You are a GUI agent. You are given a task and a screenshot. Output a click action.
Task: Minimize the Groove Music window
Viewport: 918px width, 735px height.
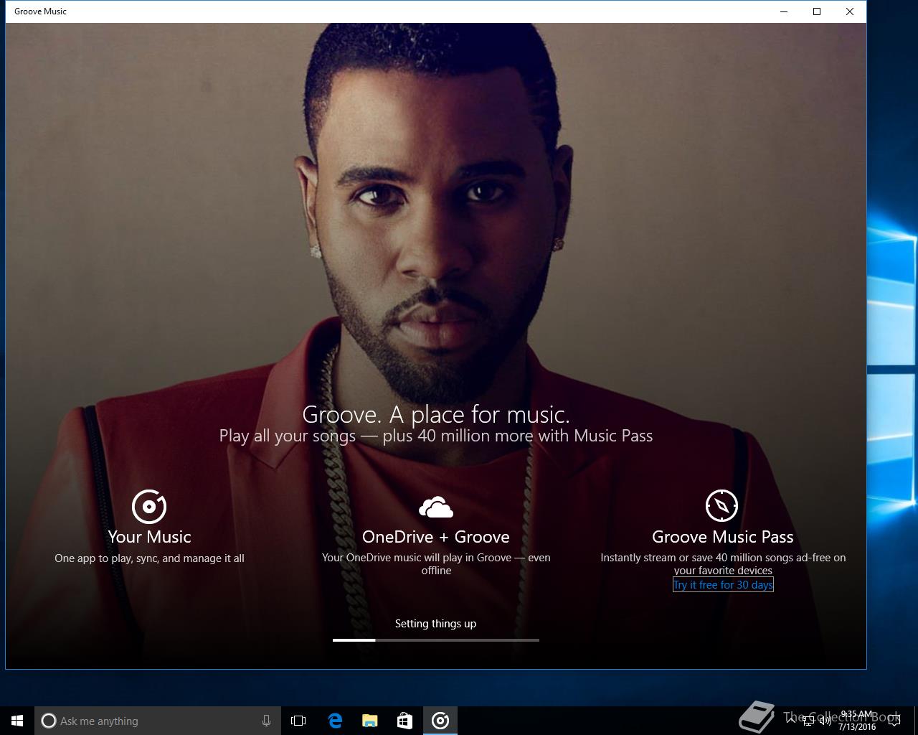(x=783, y=11)
